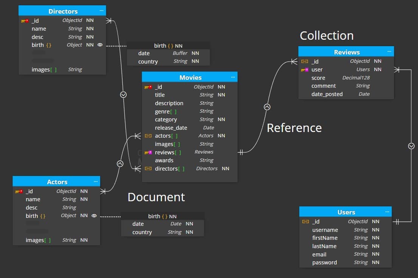Select the Users collection header
Screen dimensions: 418x278
(345, 212)
